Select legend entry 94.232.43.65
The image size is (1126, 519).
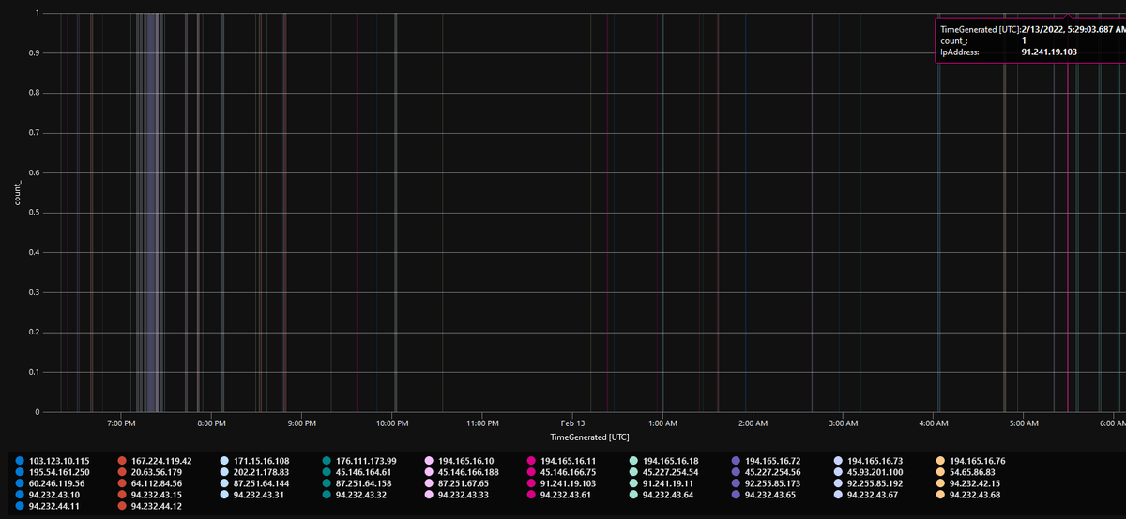[763, 495]
